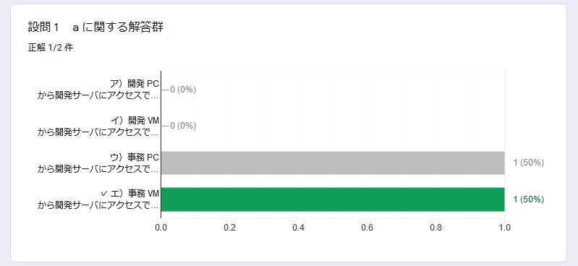Click the chart title 設問１ ａに関する解答群

tap(95, 27)
